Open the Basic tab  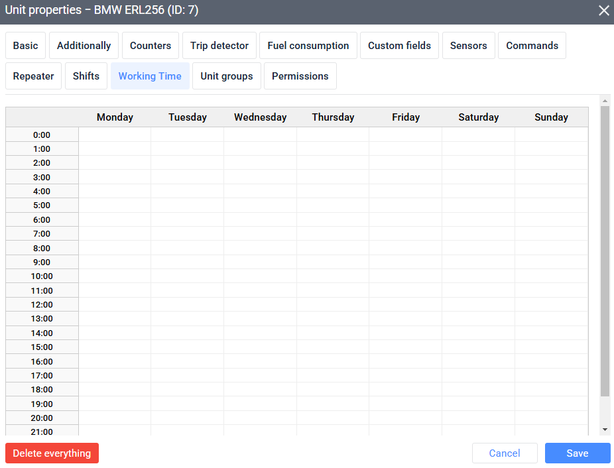tap(26, 46)
